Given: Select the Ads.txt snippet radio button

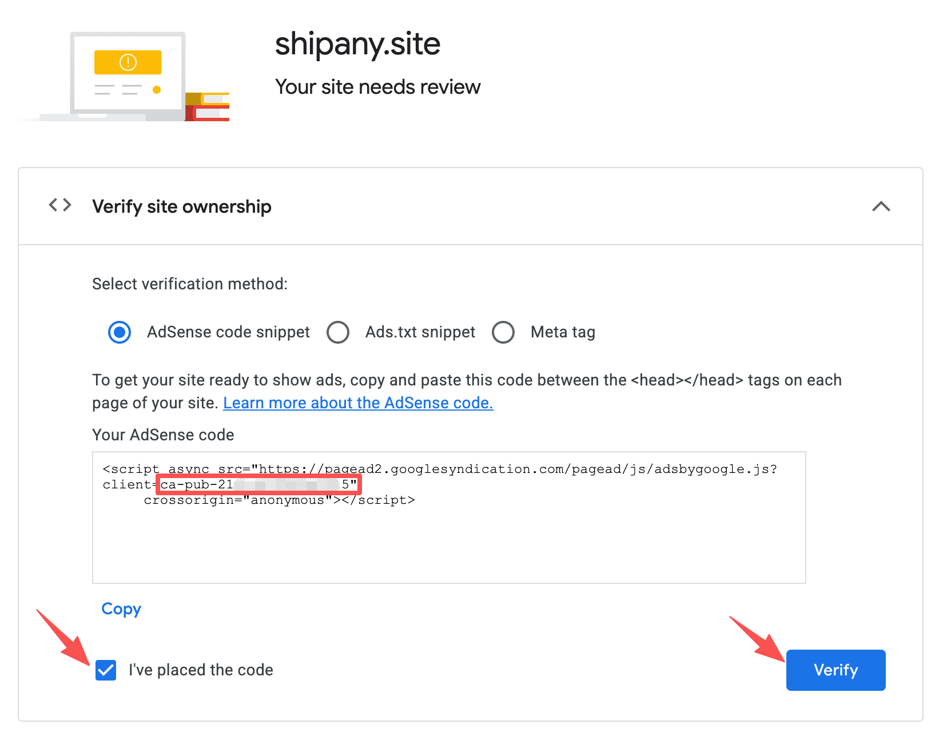Looking at the screenshot, I should 338,332.
